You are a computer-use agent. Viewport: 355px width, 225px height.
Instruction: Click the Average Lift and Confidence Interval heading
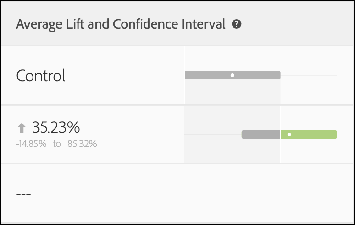point(121,24)
